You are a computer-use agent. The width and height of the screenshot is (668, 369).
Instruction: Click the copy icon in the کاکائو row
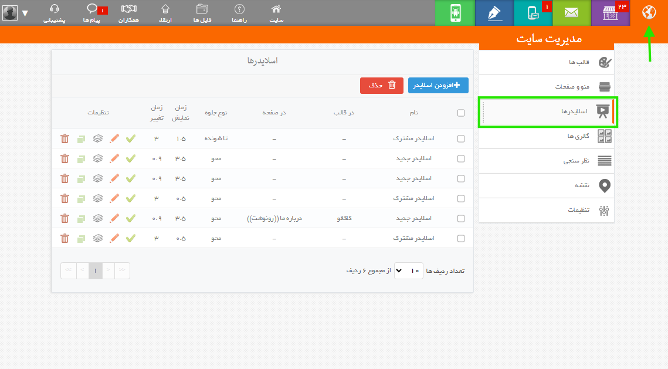pyautogui.click(x=81, y=218)
